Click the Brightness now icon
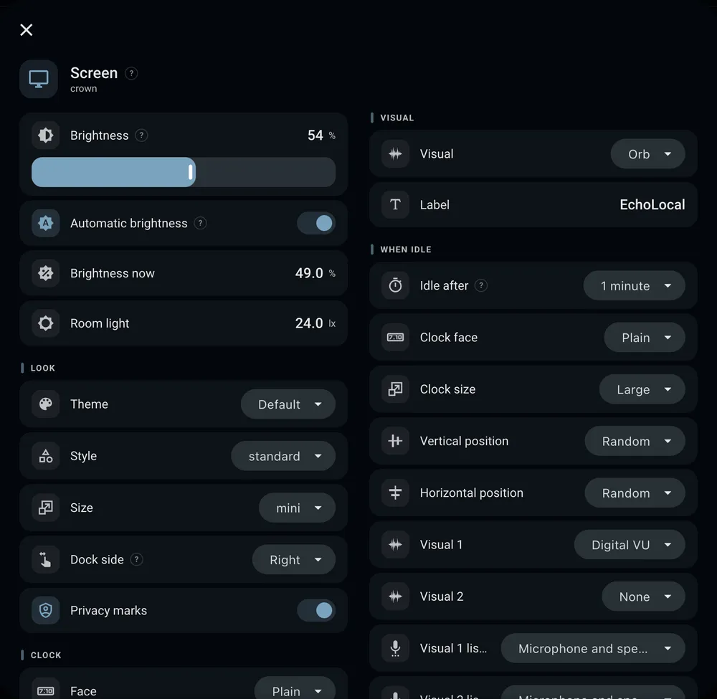This screenshot has height=699, width=717. coord(46,273)
